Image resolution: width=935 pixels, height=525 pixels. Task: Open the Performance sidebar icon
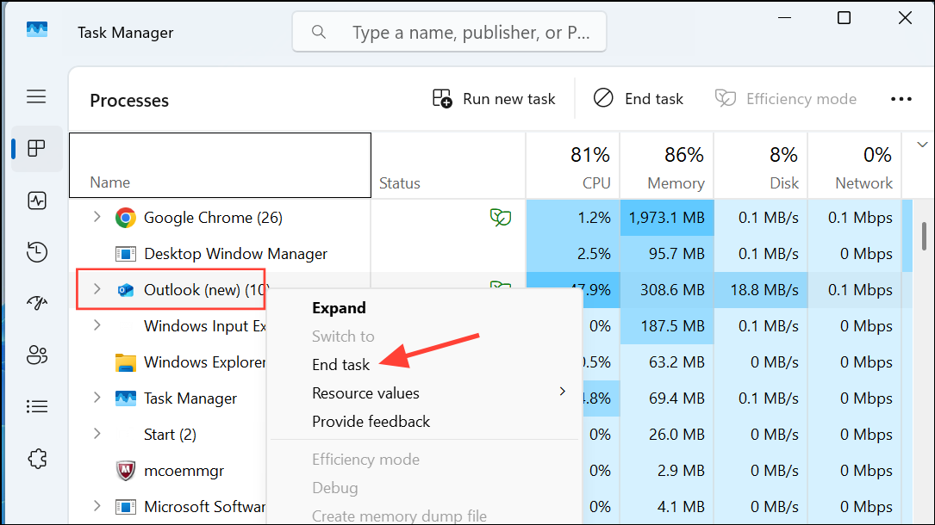[36, 201]
